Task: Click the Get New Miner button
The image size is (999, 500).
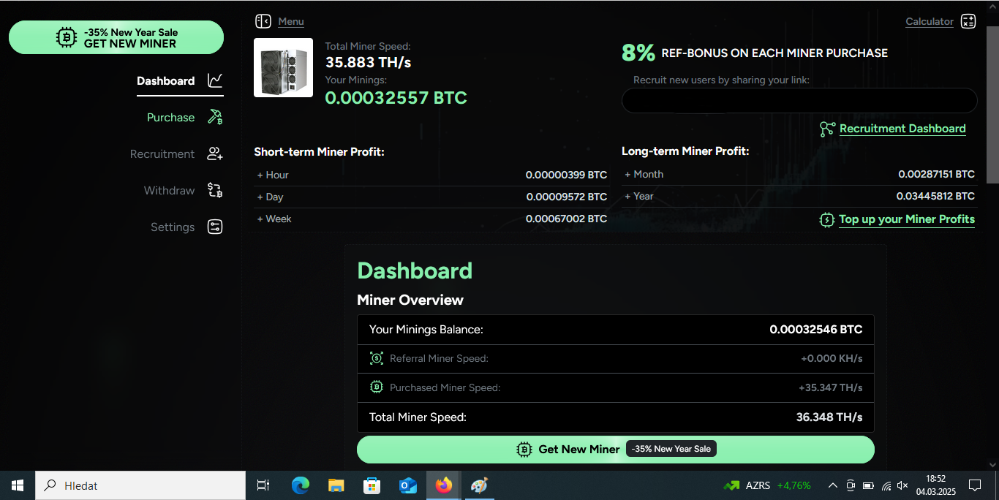Action: tap(616, 450)
